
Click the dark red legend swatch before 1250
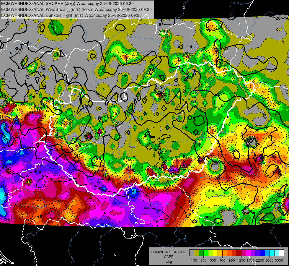tap(239, 253)
